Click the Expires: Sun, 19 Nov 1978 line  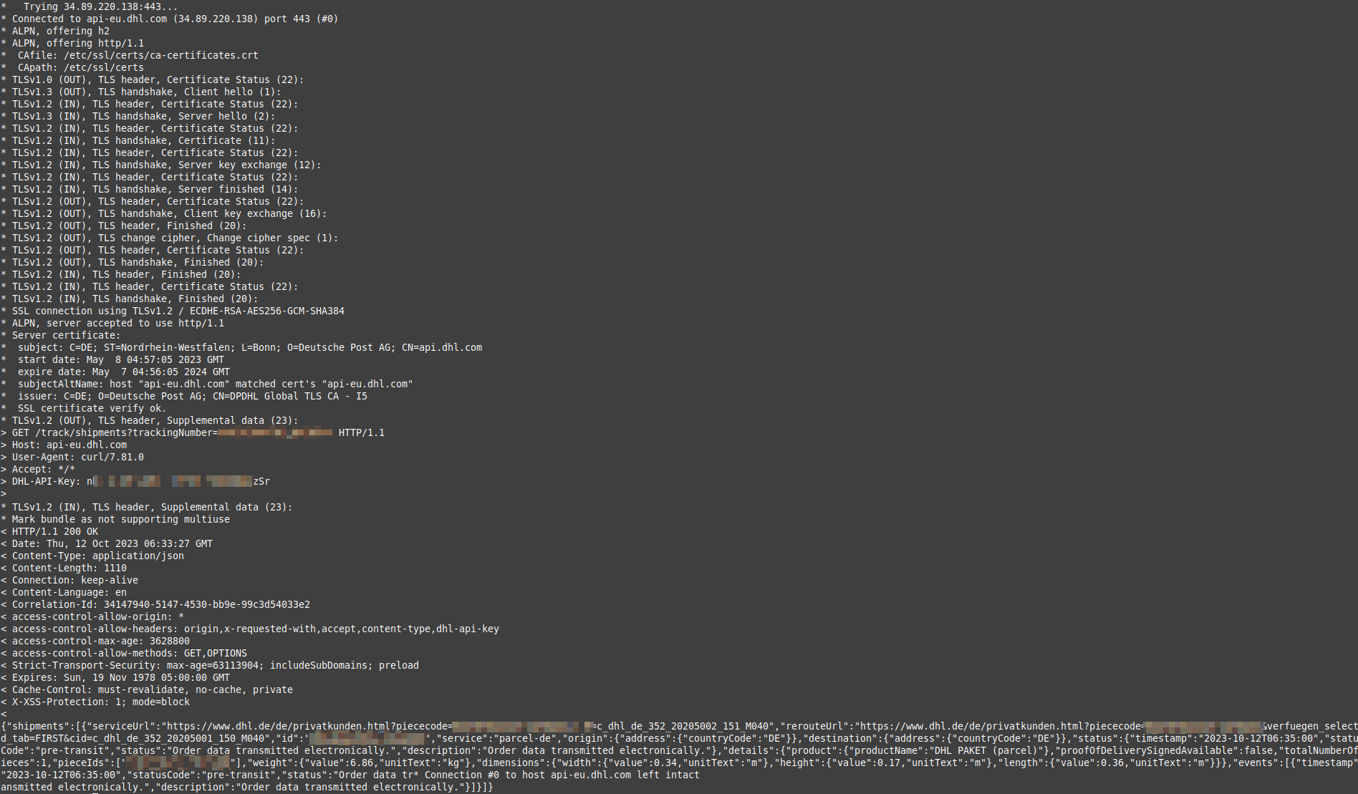[120, 677]
